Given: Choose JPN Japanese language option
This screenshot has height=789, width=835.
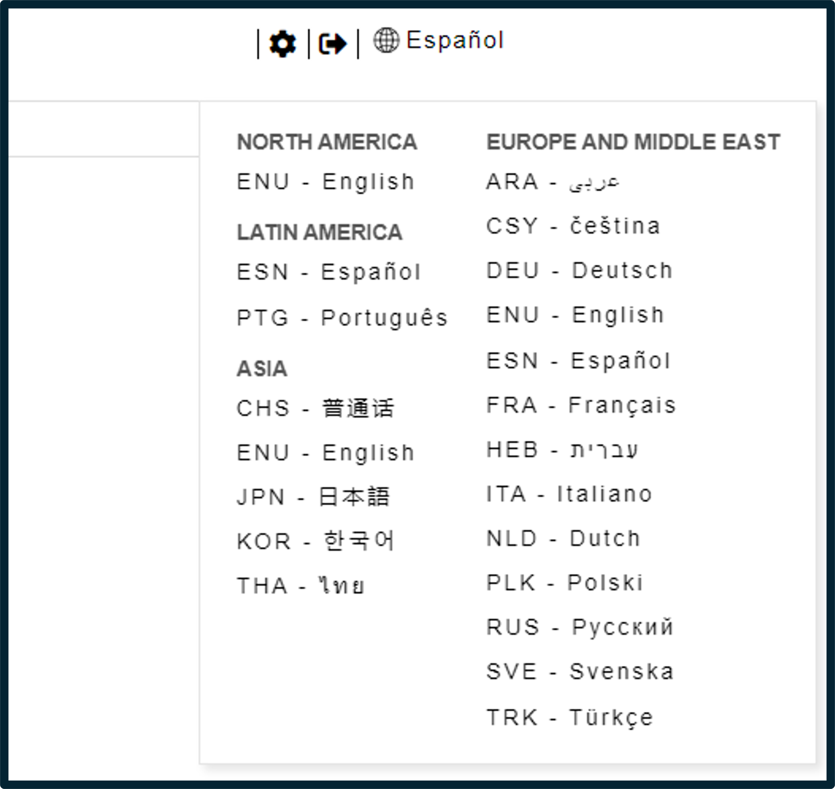Looking at the screenshot, I should (x=314, y=497).
